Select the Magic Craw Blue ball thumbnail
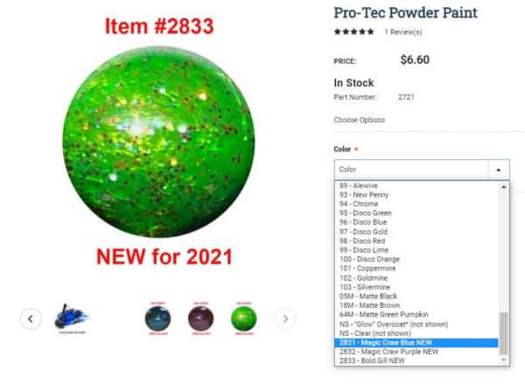Screen dimensions: 525x384 157,318
